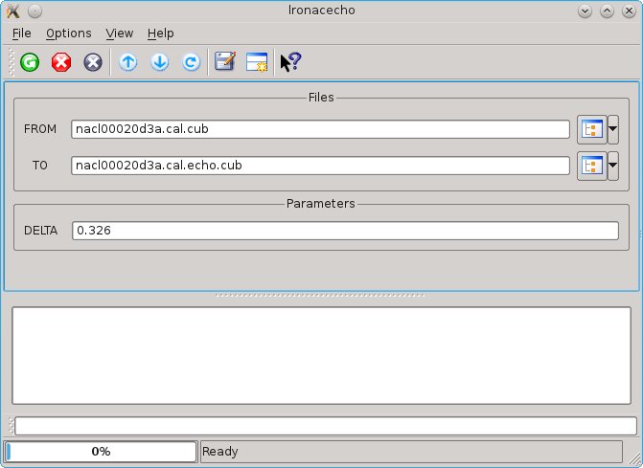Expand the TO file options dropdown arrow
This screenshot has height=468, width=643.
(x=613, y=166)
